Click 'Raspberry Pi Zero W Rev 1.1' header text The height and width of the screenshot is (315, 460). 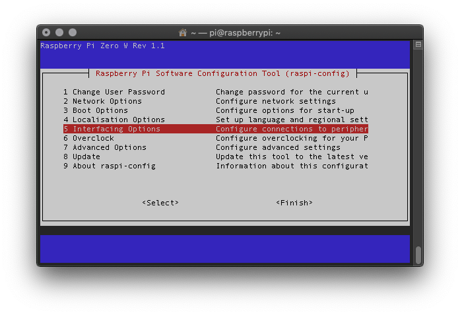103,46
